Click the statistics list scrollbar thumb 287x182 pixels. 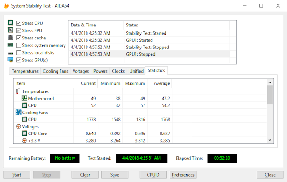[270, 95]
